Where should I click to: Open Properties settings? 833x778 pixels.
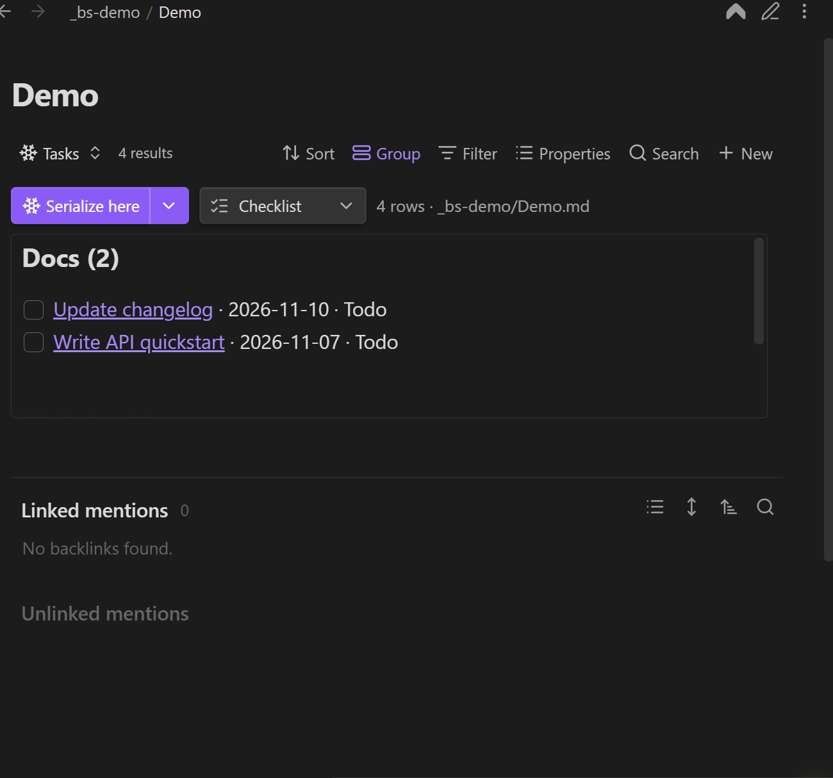click(x=563, y=154)
